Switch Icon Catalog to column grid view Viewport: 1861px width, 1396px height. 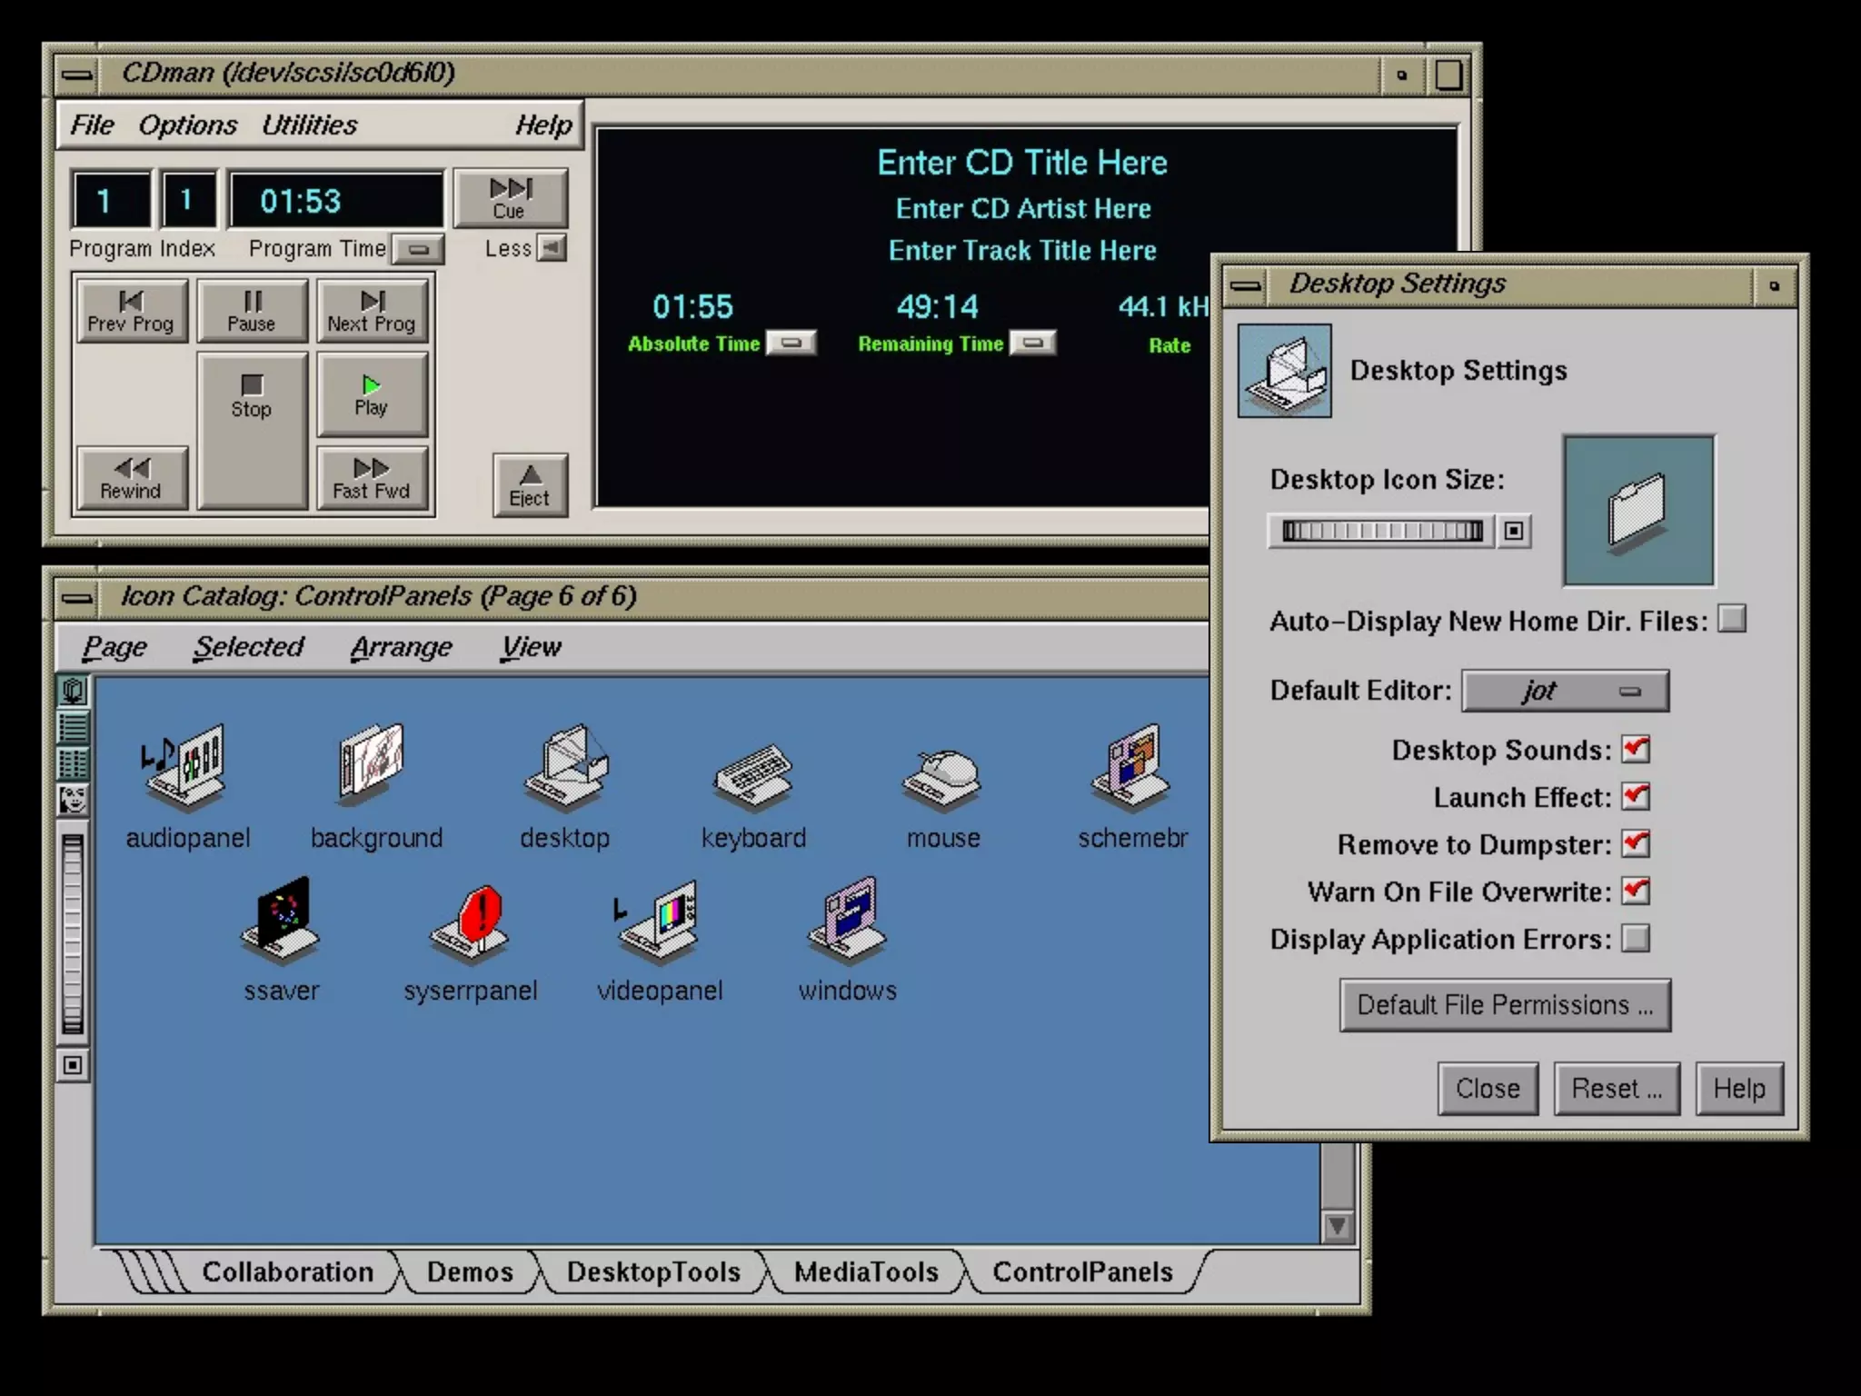(x=73, y=763)
